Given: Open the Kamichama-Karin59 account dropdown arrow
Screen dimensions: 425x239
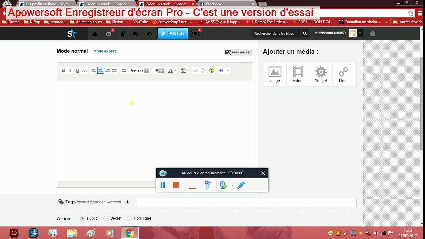Looking at the screenshot, I should 360,33.
